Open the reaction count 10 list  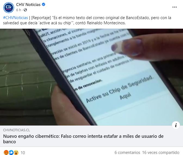23,153
